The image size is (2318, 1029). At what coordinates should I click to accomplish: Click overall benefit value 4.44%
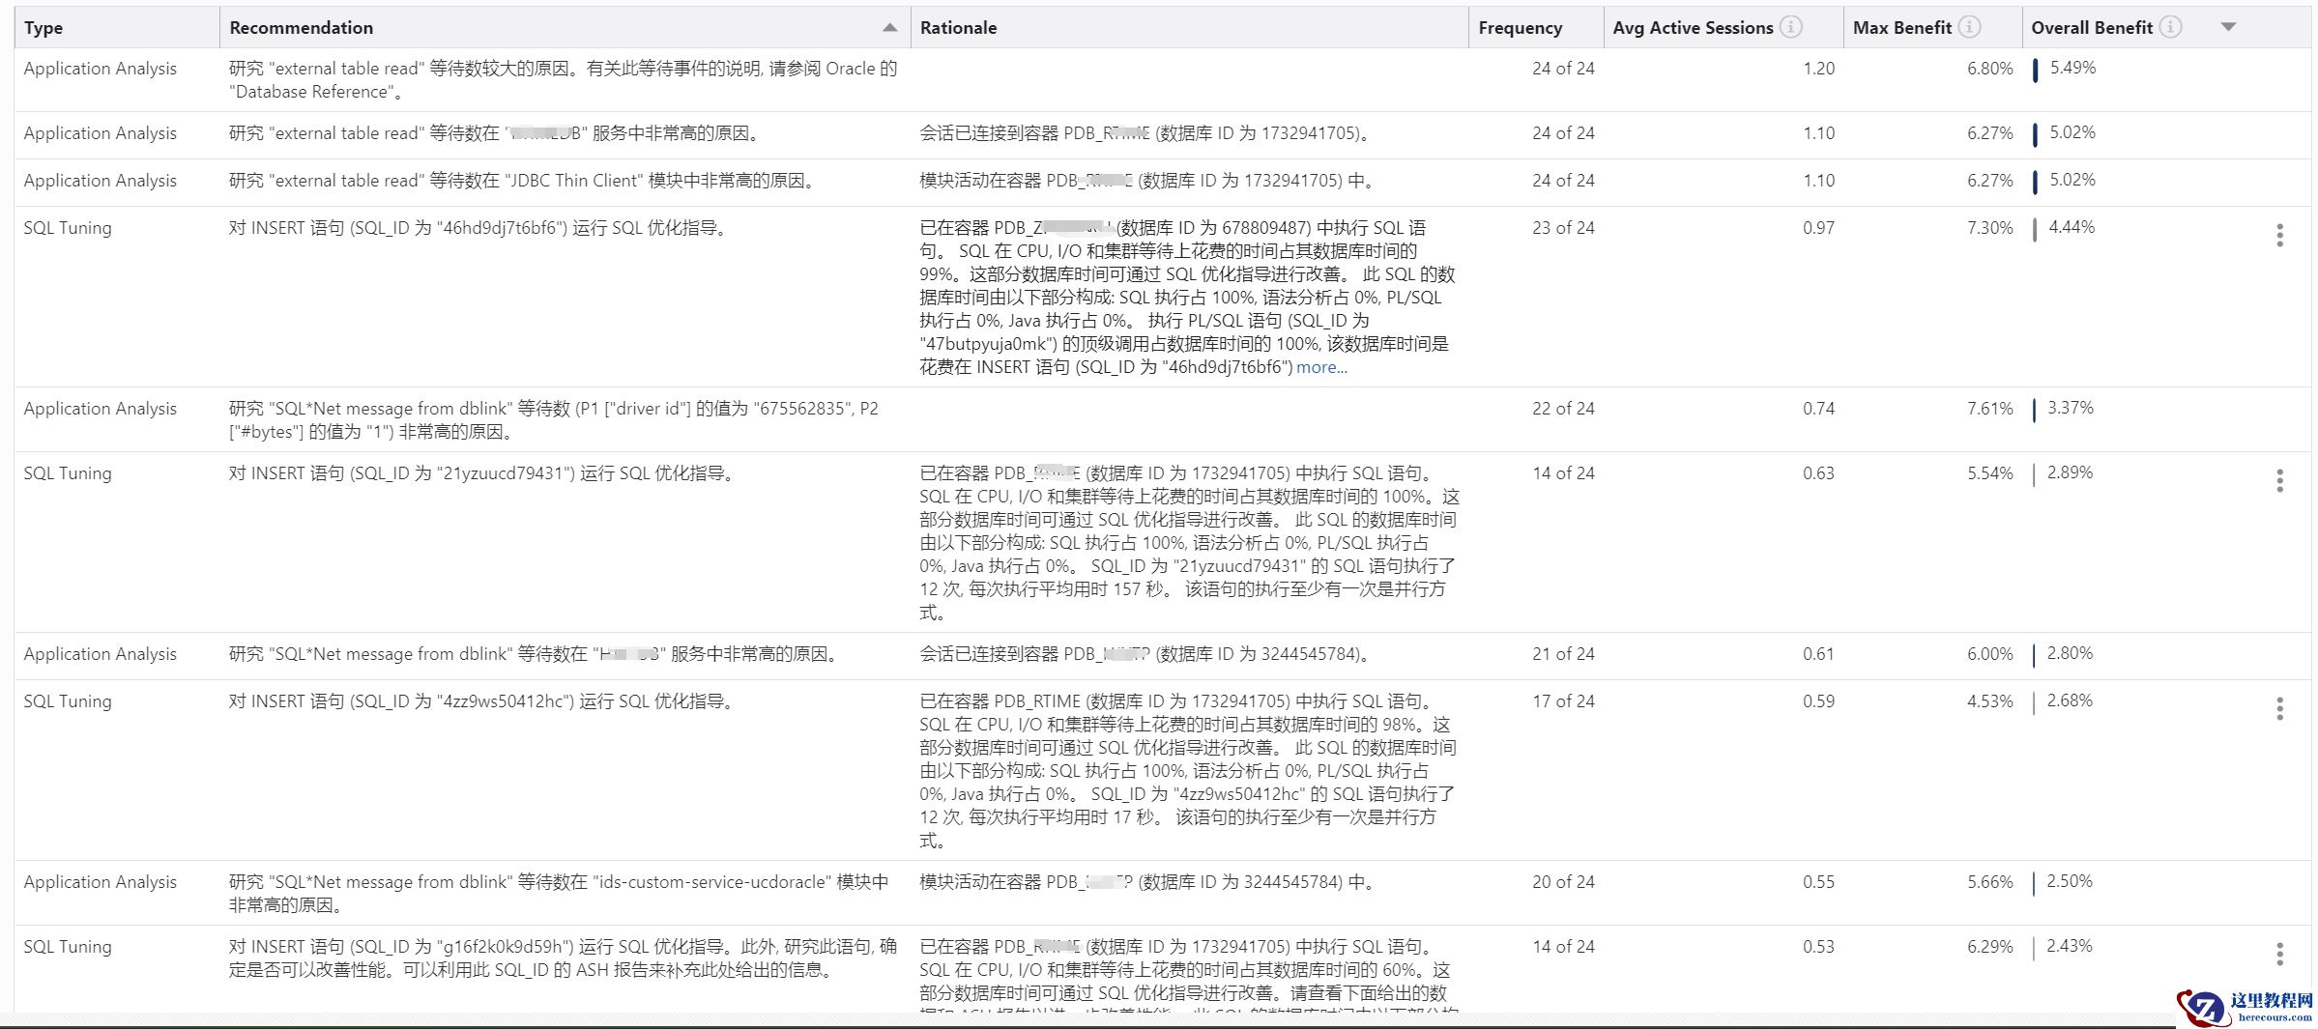[2072, 227]
